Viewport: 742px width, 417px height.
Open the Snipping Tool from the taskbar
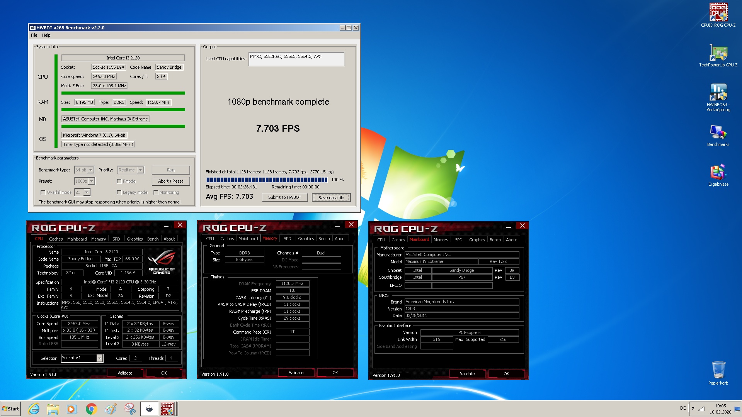tap(130, 409)
